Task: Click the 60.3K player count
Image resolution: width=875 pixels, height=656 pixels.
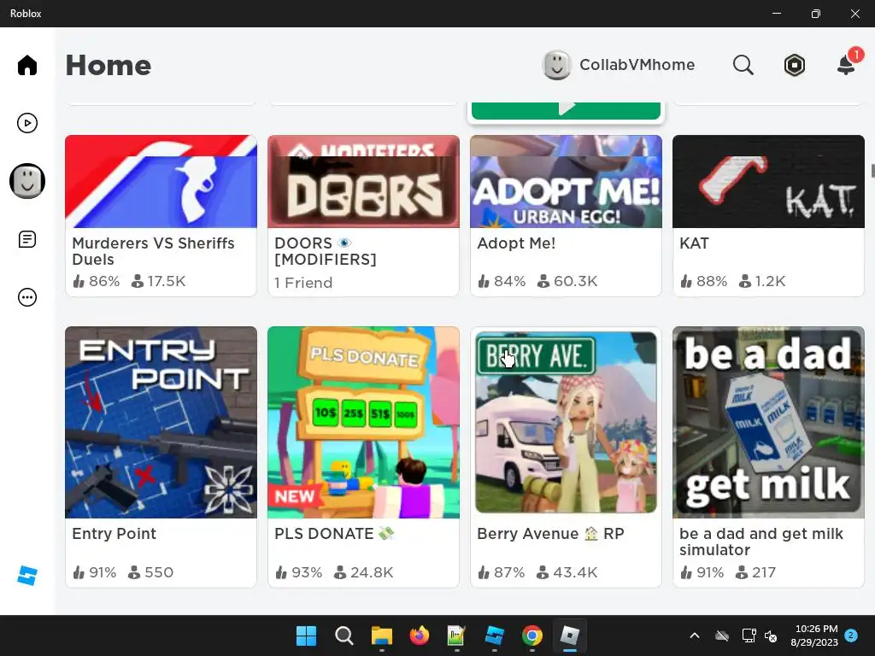Action: tap(567, 281)
